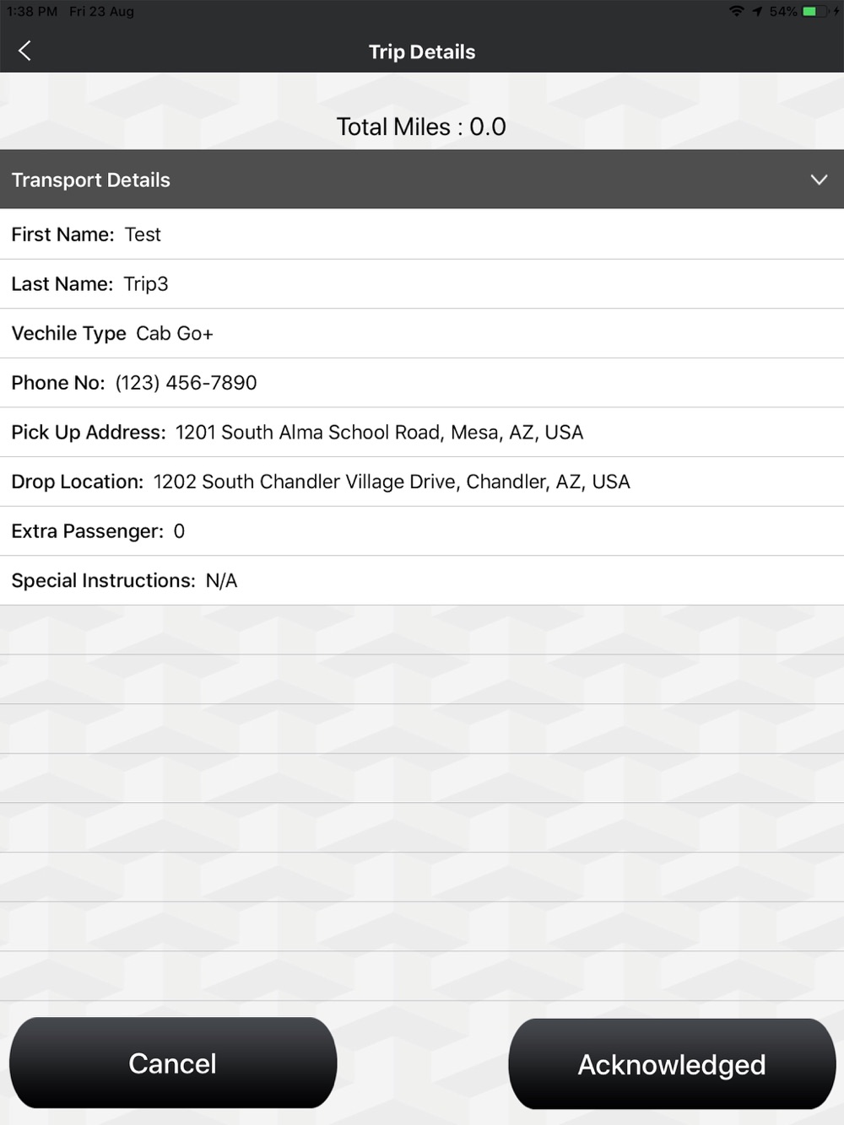The height and width of the screenshot is (1125, 844).
Task: Tap the Trip Details title
Action: point(422,51)
